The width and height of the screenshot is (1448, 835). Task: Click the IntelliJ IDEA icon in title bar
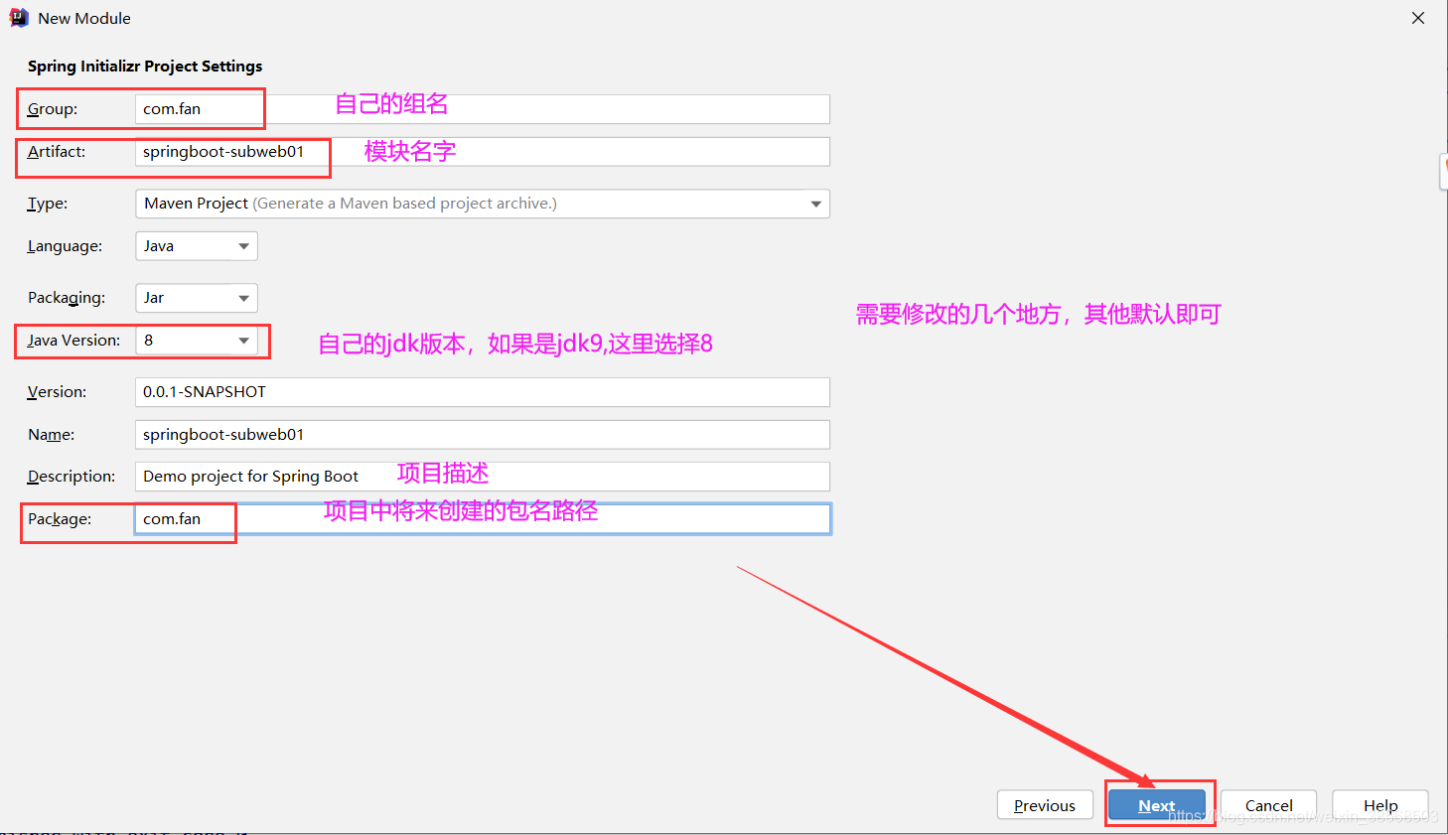point(19,18)
